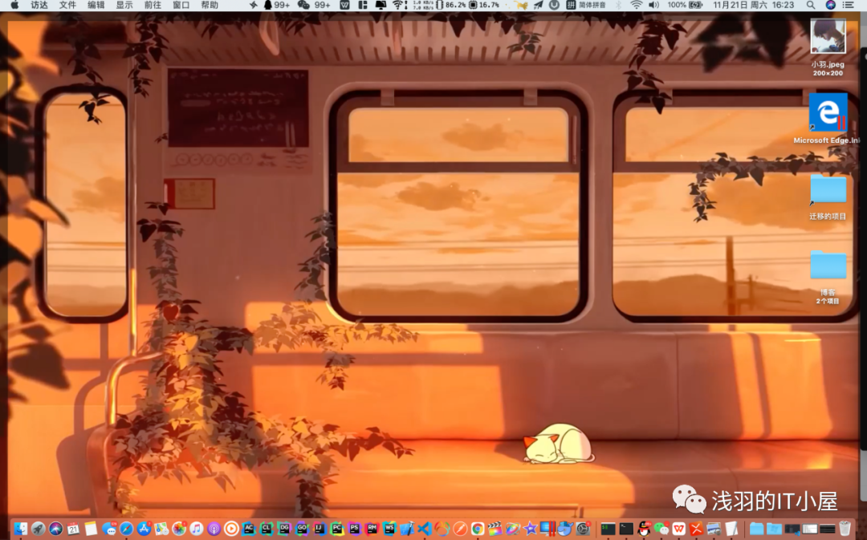This screenshot has height=540, width=867.
Task: Select the Microsoft Edge.lnk desktop shortcut
Action: pyautogui.click(x=828, y=118)
